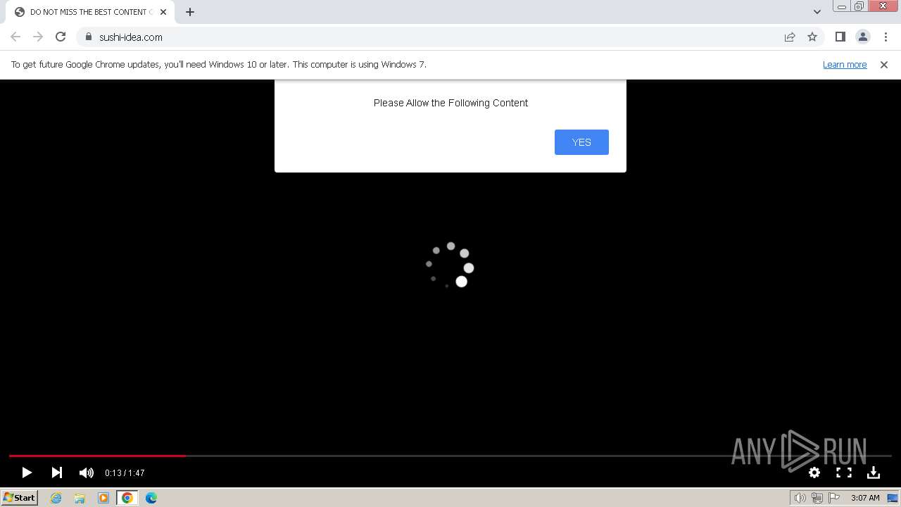Dismiss the Chrome update notification bar
The image size is (901, 507).
[x=884, y=64]
